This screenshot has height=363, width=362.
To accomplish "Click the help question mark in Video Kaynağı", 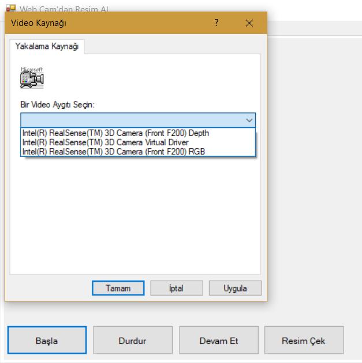I will [x=216, y=22].
